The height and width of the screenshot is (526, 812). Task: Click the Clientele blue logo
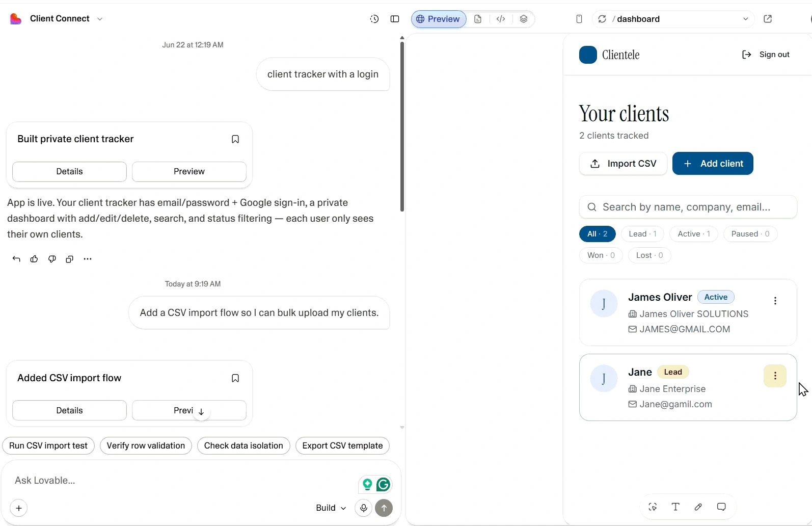click(588, 55)
